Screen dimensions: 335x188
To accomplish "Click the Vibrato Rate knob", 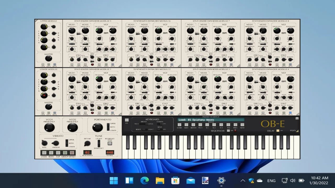I will [44, 143].
